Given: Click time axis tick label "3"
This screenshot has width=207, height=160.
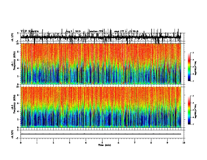Looking at the screenshot, I should 70,143.
